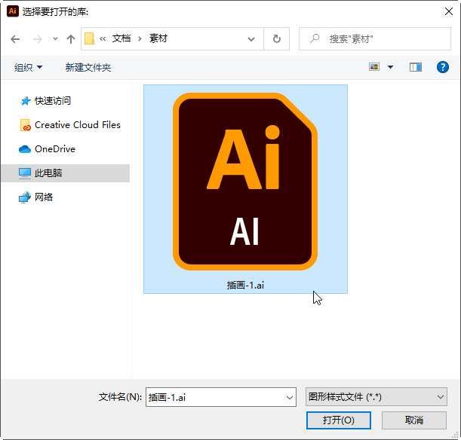Select 文档 in the address path
This screenshot has height=440, width=461.
[121, 38]
